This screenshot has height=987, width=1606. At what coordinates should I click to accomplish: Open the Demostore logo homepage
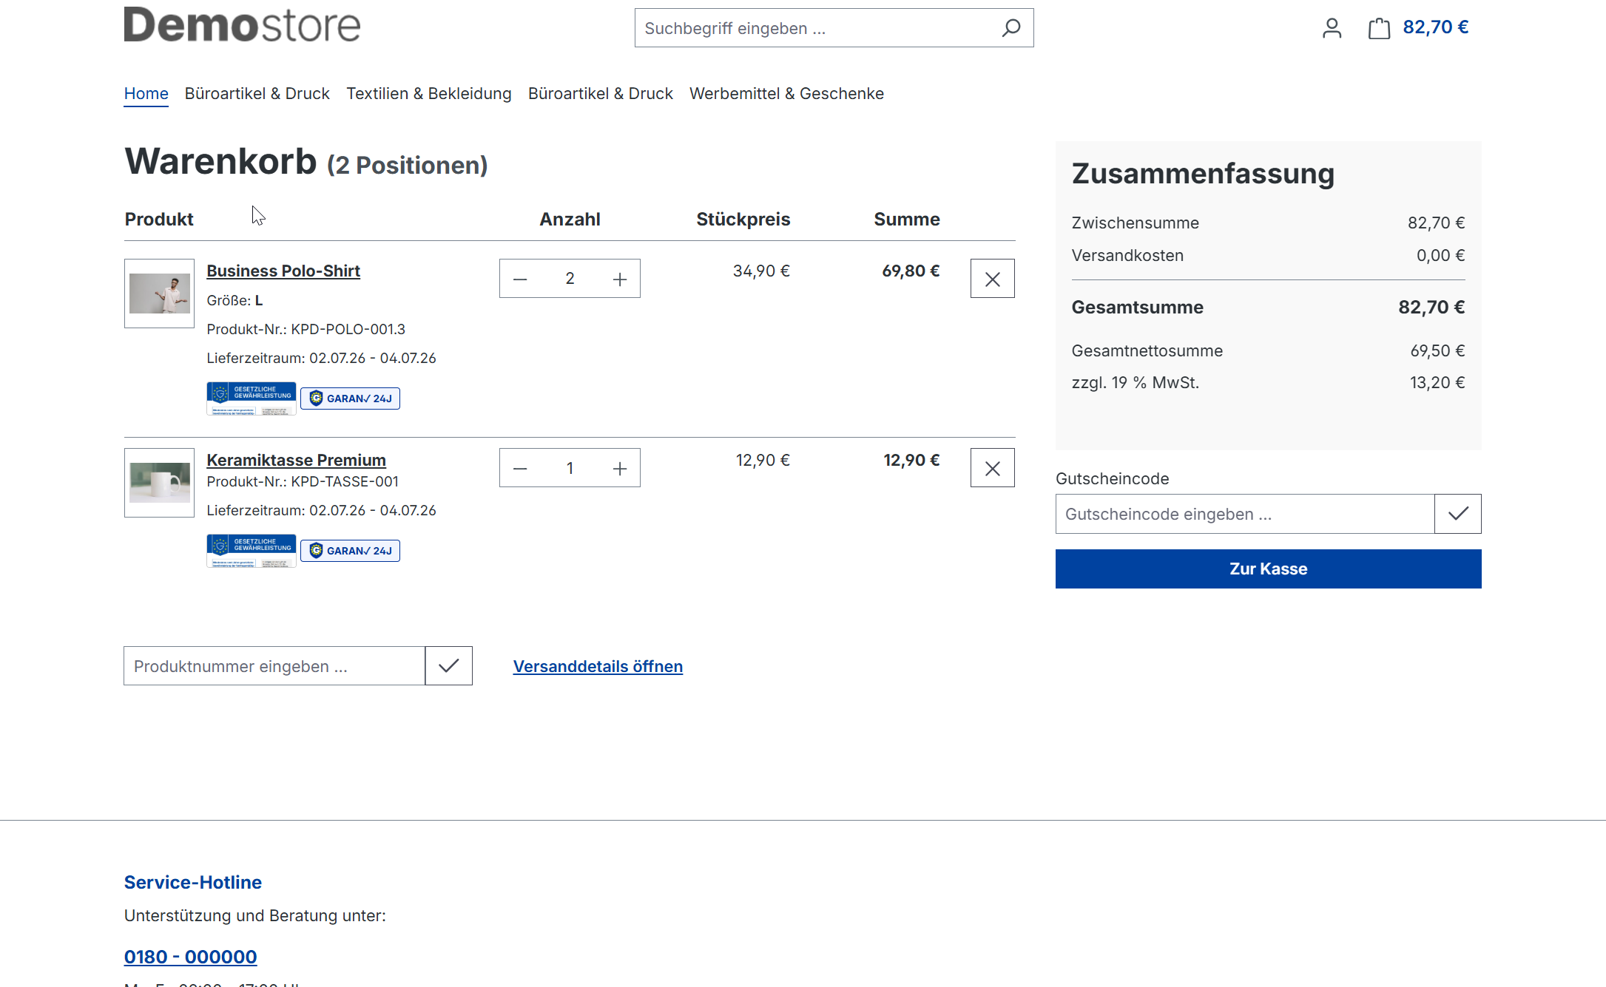(242, 24)
